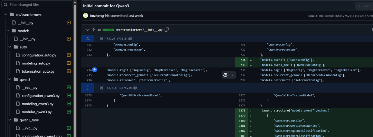Click folder icon of src/transformers

[x=11, y=15]
